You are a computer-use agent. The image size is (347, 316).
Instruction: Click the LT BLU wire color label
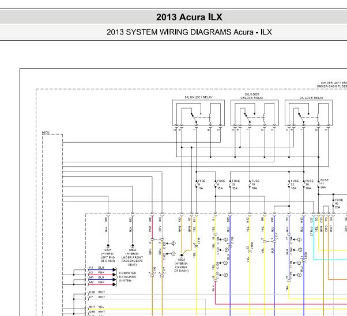pos(311,231)
